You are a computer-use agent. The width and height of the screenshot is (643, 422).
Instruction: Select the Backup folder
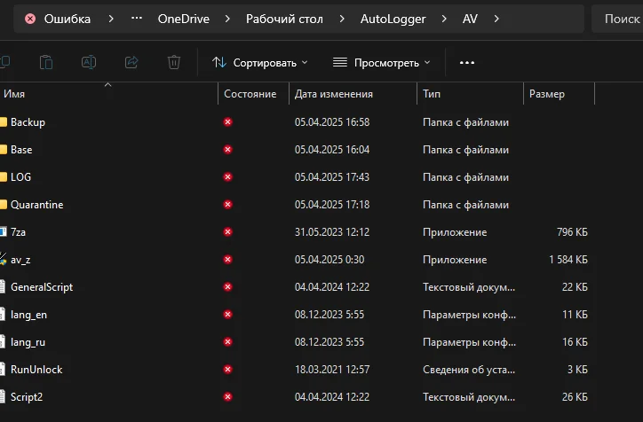pyautogui.click(x=298, y=122)
